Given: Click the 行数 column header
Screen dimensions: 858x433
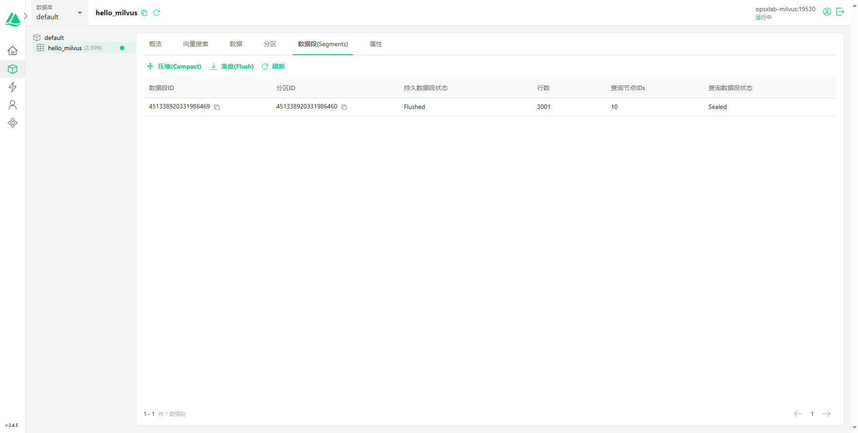Looking at the screenshot, I should point(543,88).
